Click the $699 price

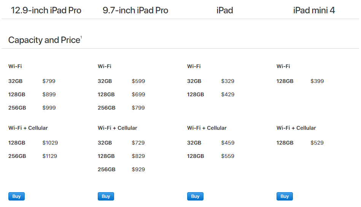(138, 94)
